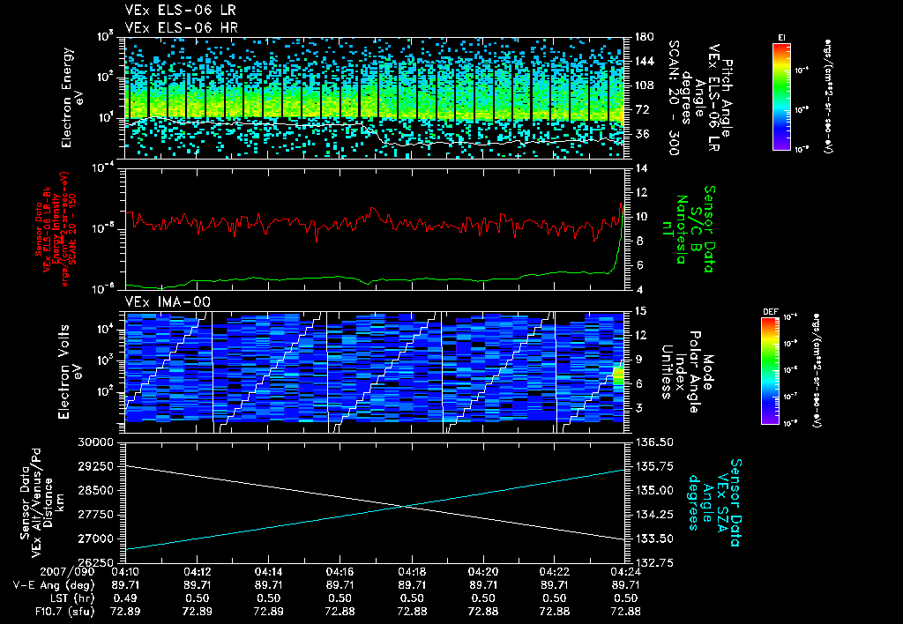Click the 10 tick on S/C B axis
The height and width of the screenshot is (624, 903).
pyautogui.click(x=640, y=217)
